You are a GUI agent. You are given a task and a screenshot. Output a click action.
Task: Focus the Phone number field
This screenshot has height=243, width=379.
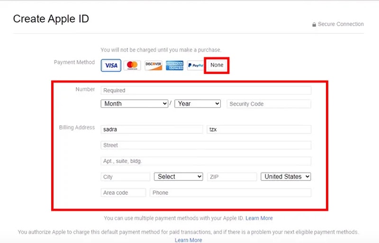pos(230,193)
